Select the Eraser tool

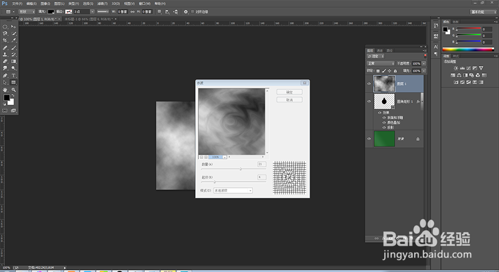pyautogui.click(x=5, y=61)
